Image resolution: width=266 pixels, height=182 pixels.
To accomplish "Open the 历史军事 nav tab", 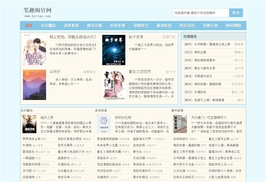I will point(117,25).
